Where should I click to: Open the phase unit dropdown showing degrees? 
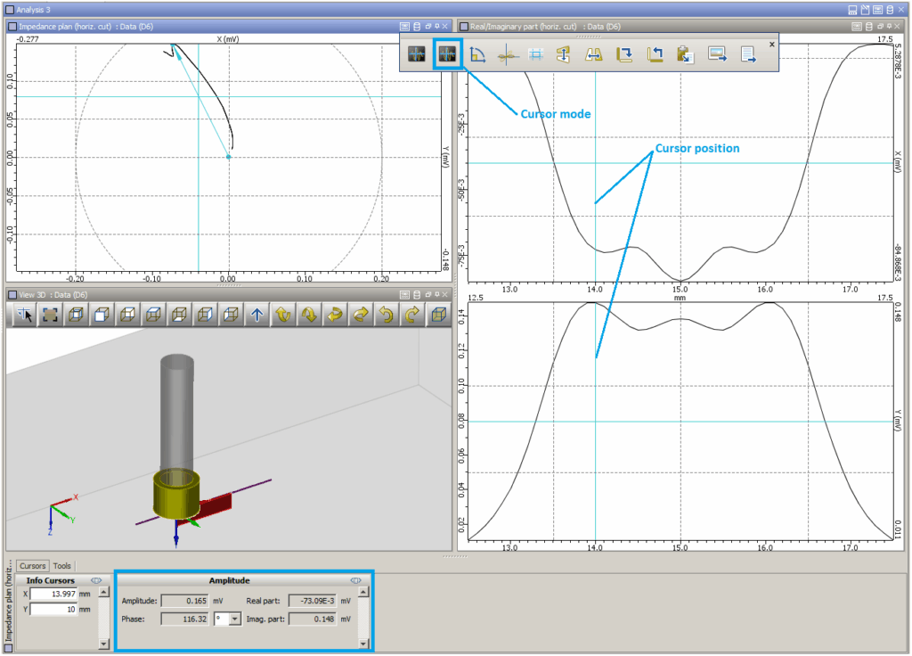[x=236, y=618]
